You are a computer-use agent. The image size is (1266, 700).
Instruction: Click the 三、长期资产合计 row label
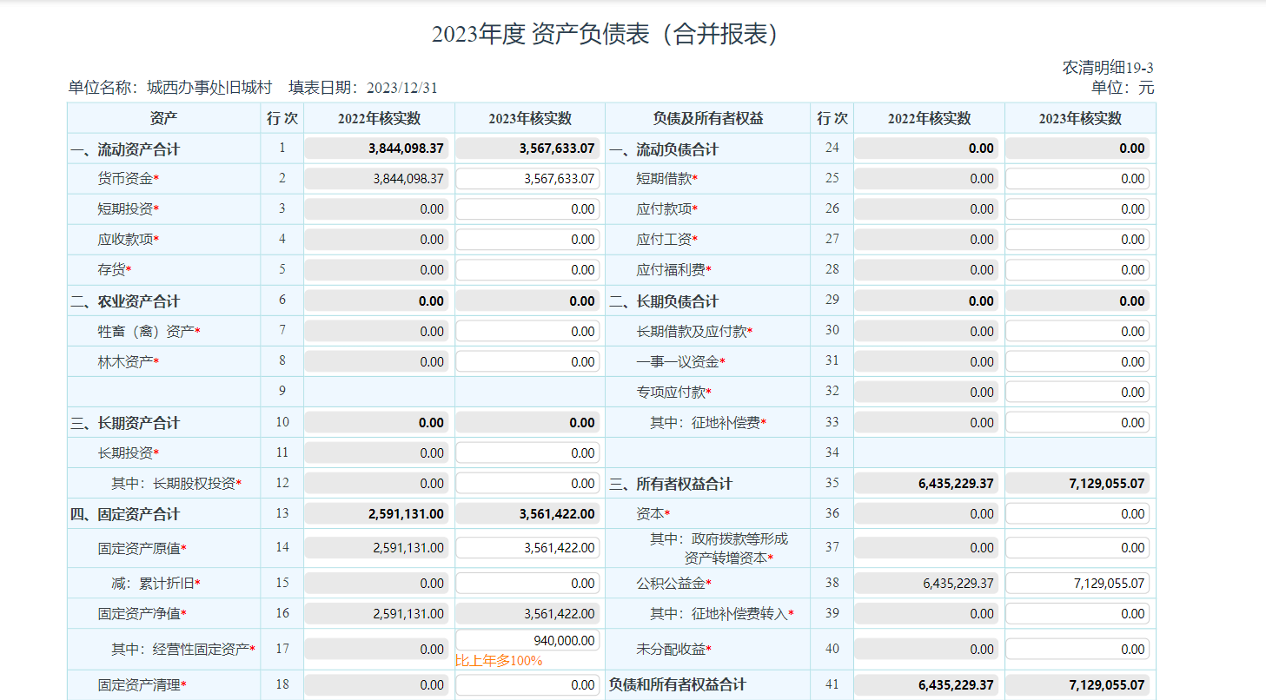tap(125, 423)
